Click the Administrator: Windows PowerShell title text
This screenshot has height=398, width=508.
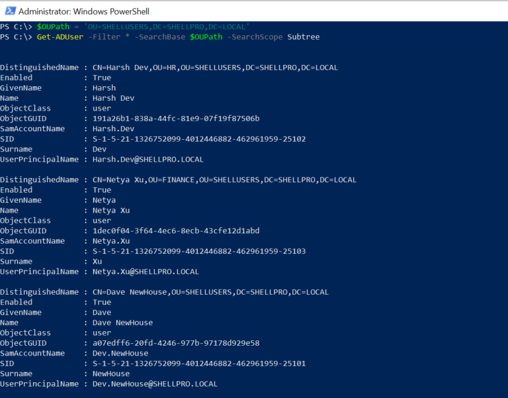coord(84,11)
